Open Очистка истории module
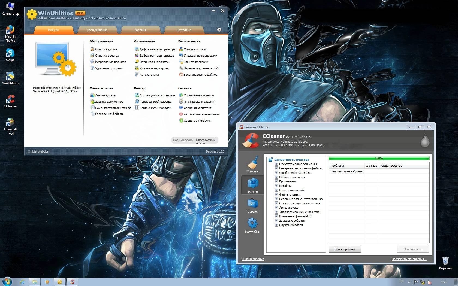458x286 pixels. tap(193, 49)
